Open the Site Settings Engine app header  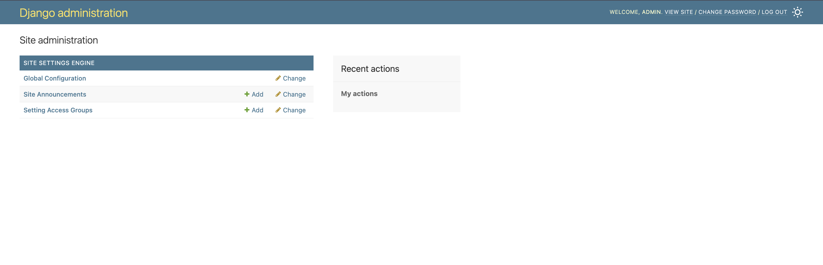59,63
